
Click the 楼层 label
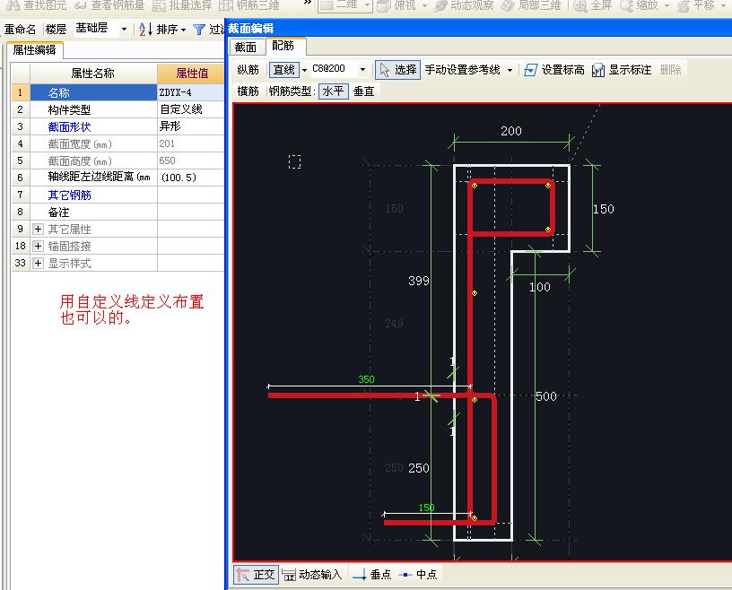pos(56,30)
